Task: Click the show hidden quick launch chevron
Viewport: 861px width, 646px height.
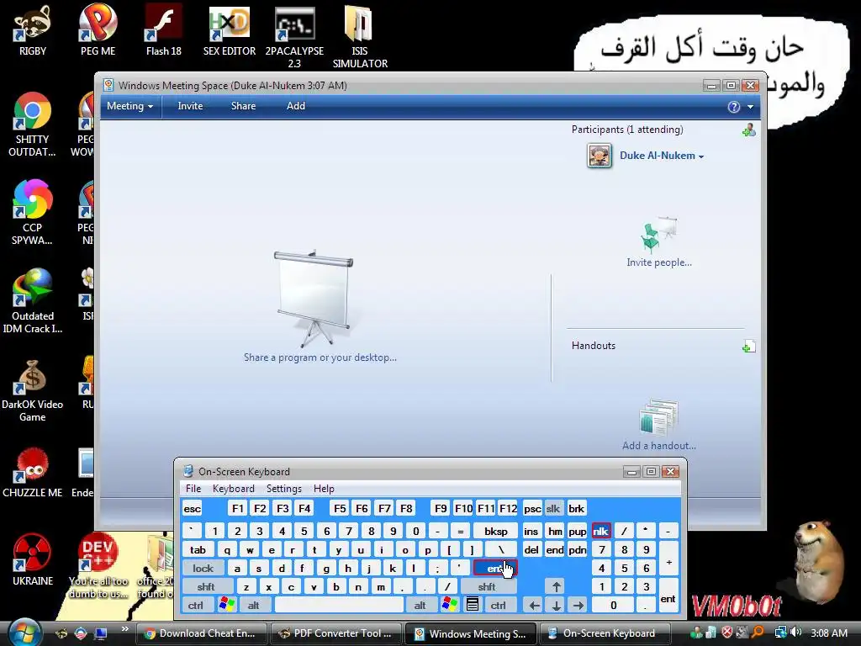Action: [124, 629]
